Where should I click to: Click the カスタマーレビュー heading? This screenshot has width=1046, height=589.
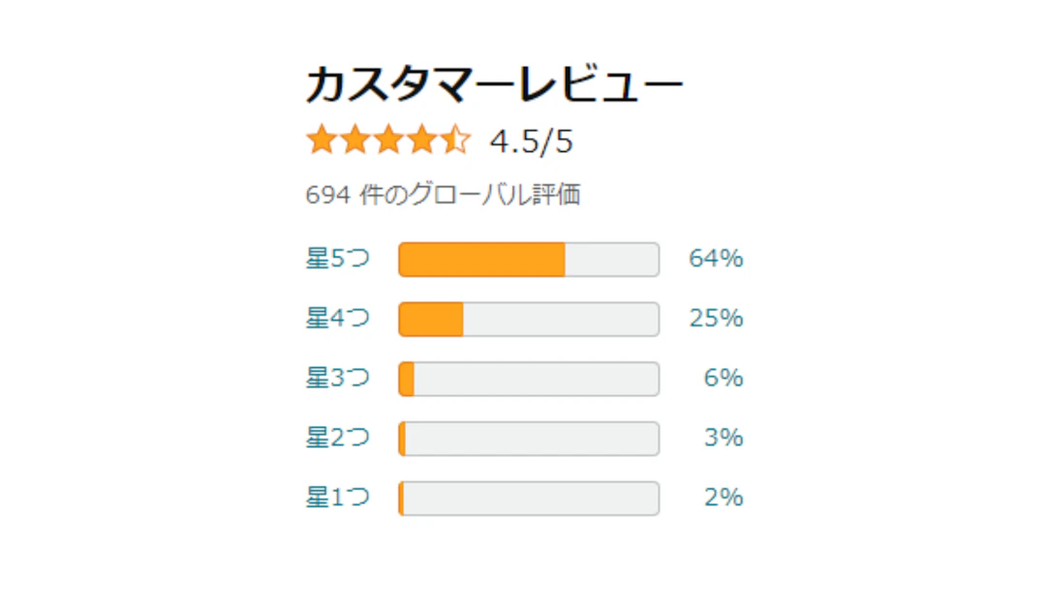coord(494,83)
